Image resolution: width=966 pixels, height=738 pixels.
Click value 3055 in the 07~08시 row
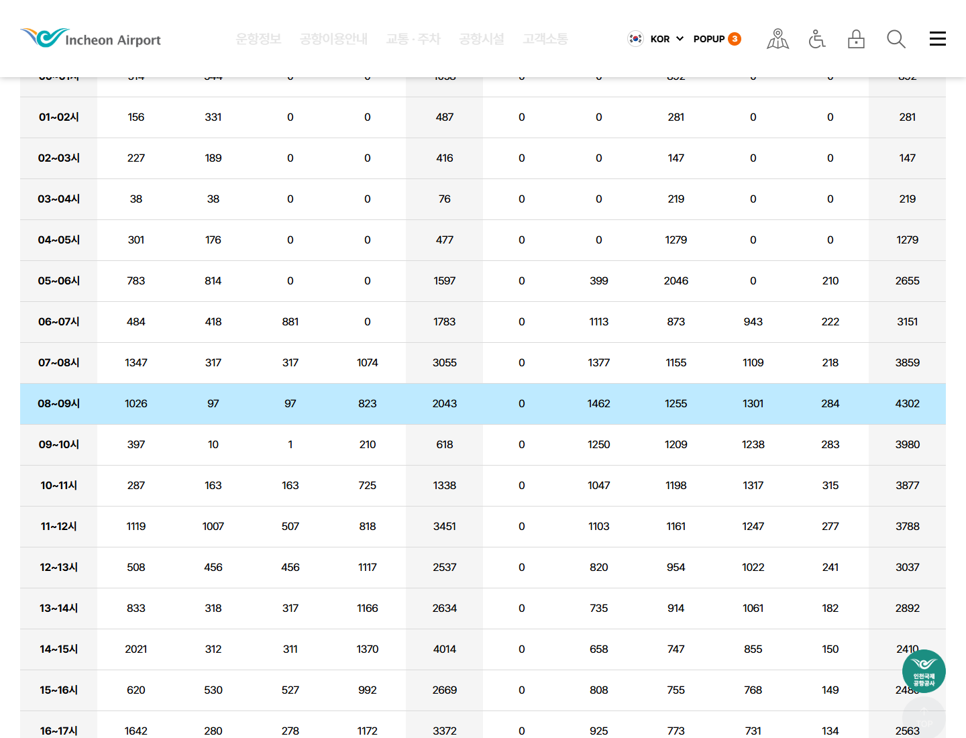(445, 363)
